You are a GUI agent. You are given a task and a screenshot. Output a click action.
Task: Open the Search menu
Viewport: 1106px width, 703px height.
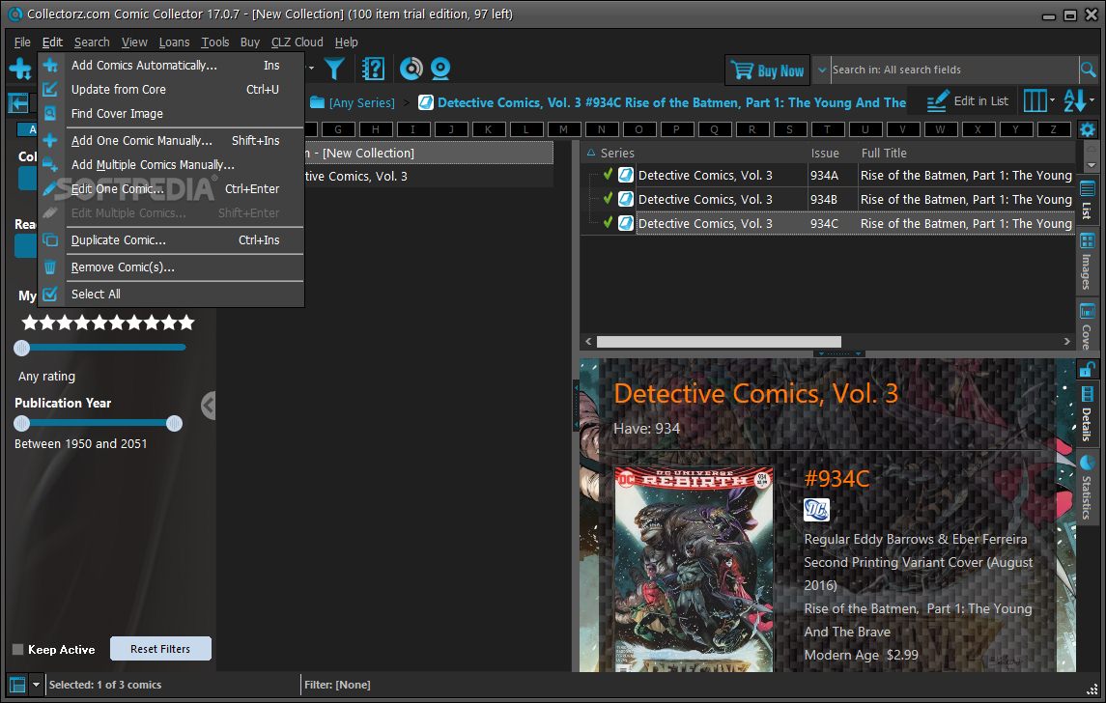(x=92, y=42)
